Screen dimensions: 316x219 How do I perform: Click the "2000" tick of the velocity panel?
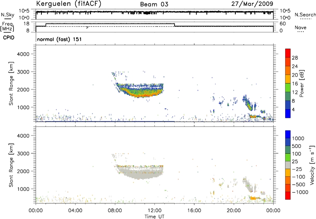tap(23, 171)
